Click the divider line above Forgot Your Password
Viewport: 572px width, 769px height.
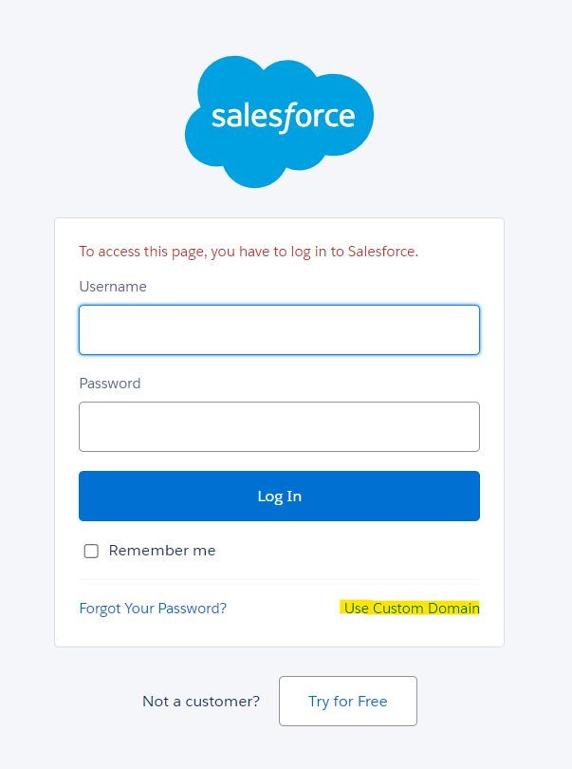pos(279,580)
